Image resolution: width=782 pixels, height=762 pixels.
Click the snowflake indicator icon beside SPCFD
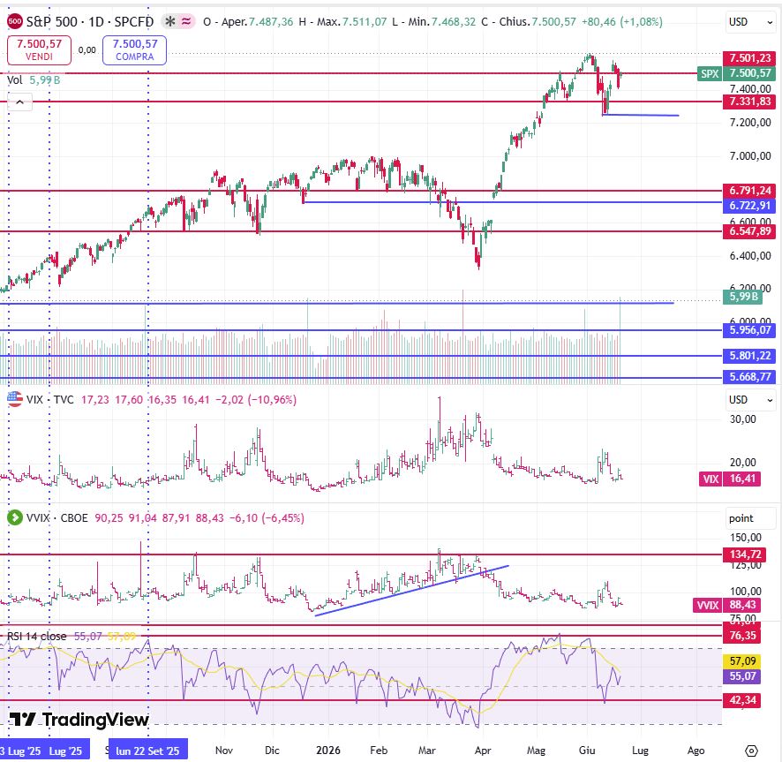click(170, 21)
